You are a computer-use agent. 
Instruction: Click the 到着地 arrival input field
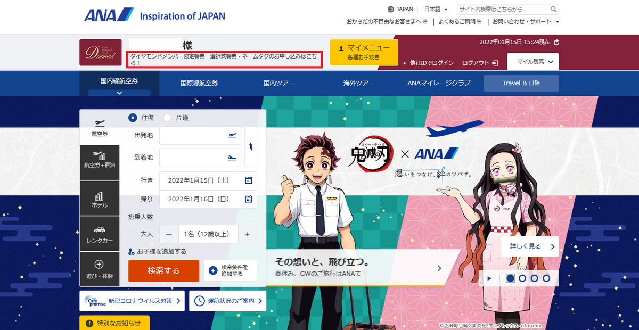click(200, 157)
